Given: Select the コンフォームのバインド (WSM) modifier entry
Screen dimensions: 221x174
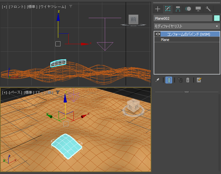Looking at the screenshot, I should [189, 34].
